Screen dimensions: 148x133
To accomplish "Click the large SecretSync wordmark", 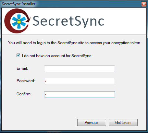I will 68,21.
